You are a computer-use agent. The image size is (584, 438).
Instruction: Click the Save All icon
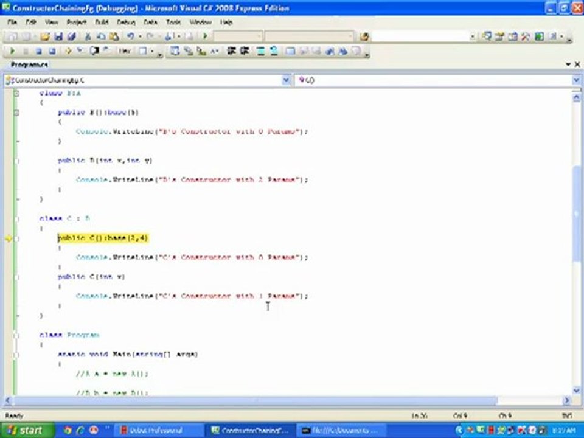pos(72,36)
